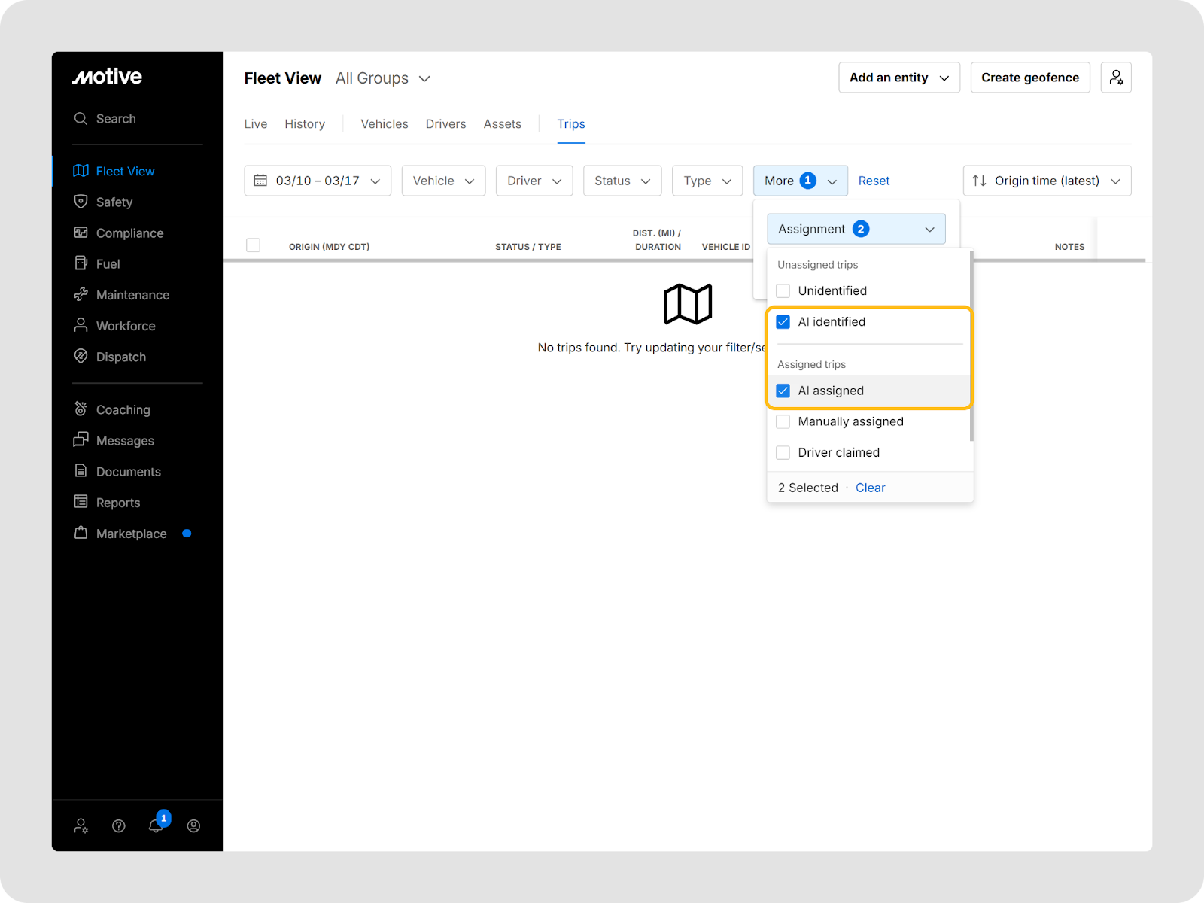Switch to the Vehicles tab
Image resolution: width=1204 pixels, height=903 pixels.
(x=385, y=124)
